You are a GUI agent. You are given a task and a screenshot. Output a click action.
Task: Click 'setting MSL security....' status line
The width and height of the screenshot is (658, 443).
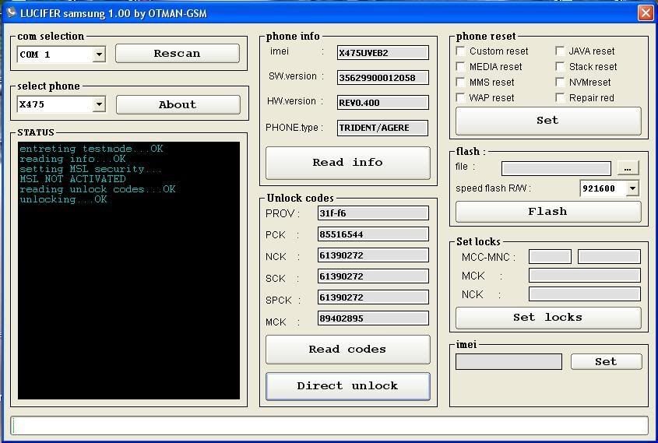[90, 169]
